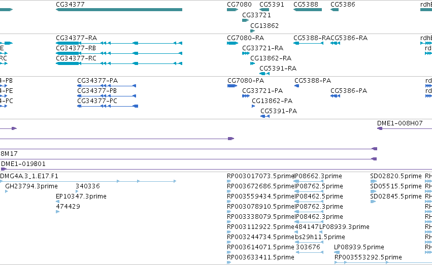Screen dimensions: 432x265
Task: Select the LP08762.3prime EST label
Action: pyautogui.click(x=319, y=207)
